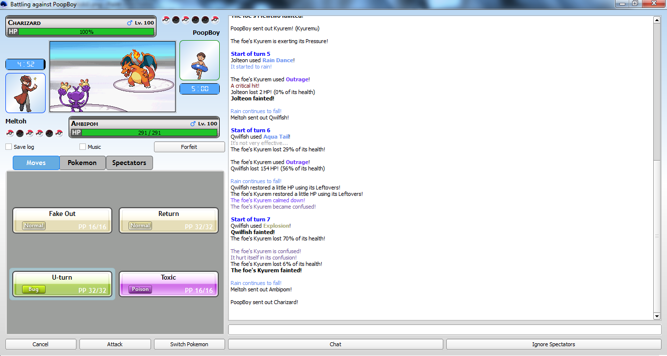This screenshot has height=356, width=667.
Task: Click PoopBoy's trainer avatar
Action: (200, 60)
